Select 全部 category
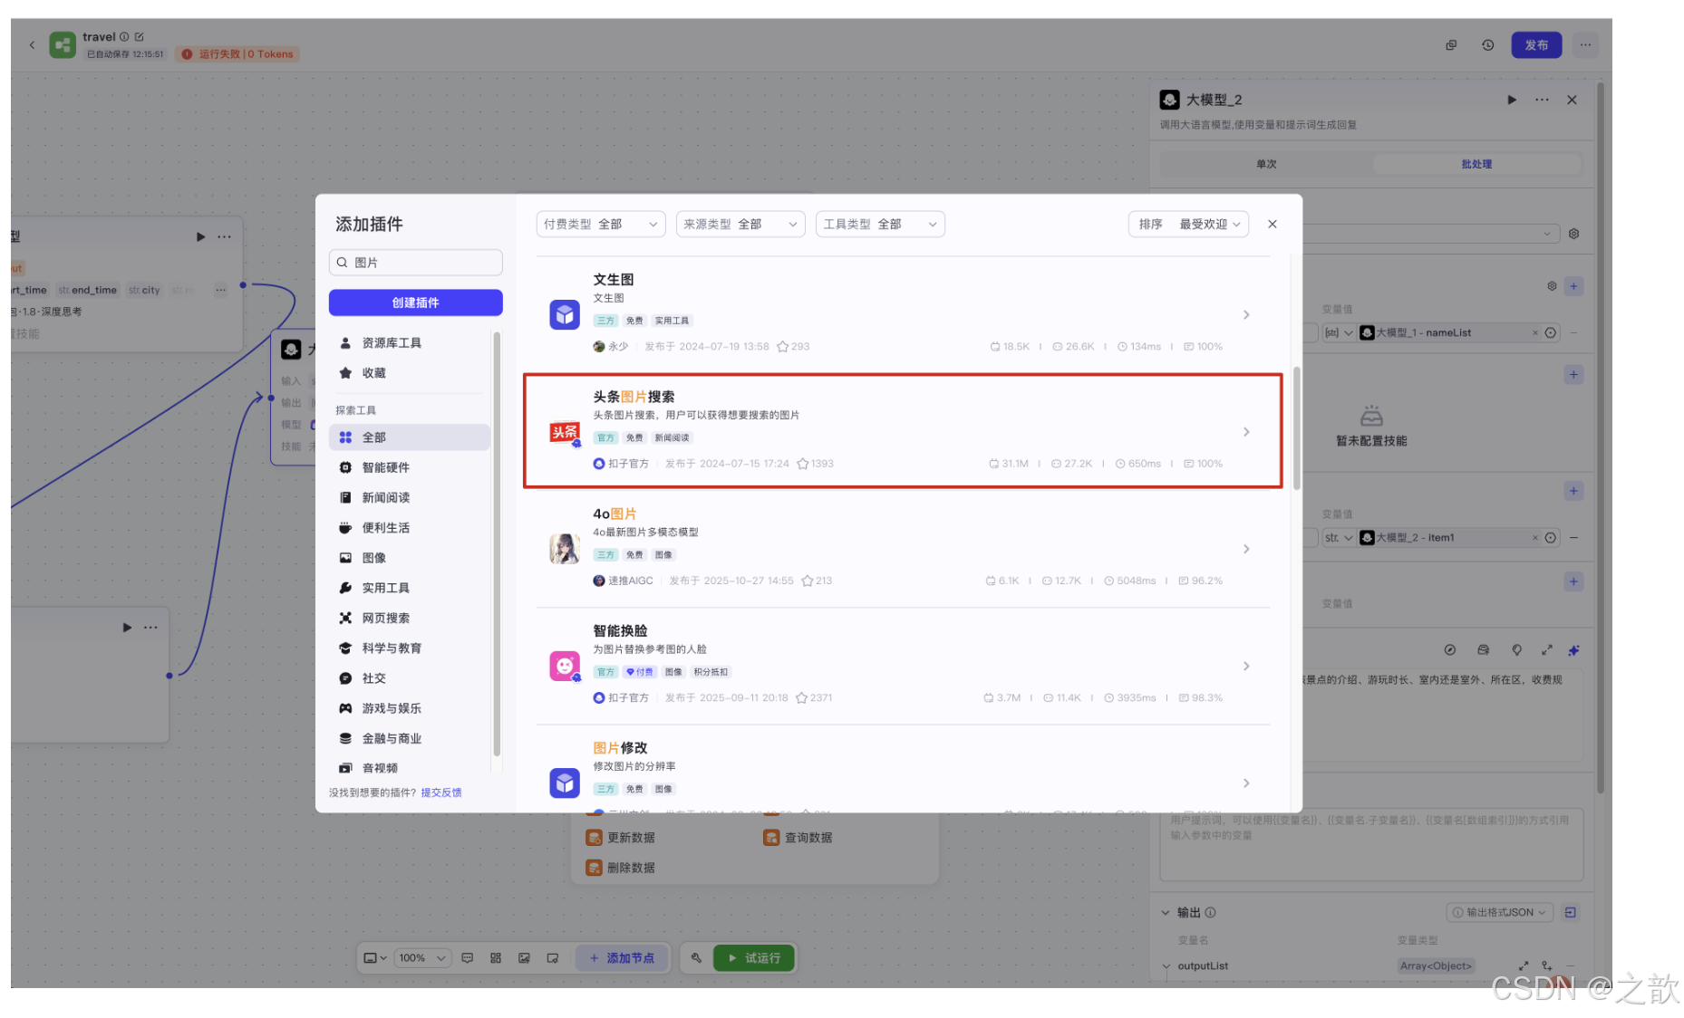This screenshot has width=1684, height=1018. 410,437
